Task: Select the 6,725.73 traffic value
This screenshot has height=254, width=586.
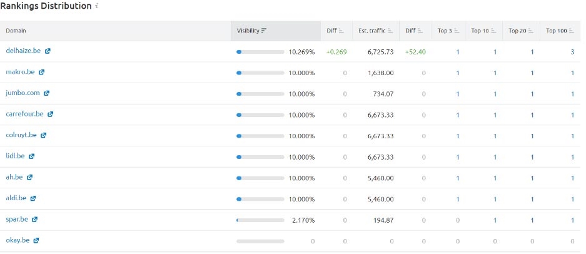Action: click(x=380, y=52)
